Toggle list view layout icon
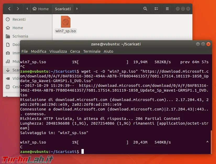216x164 pixels. 156,9
